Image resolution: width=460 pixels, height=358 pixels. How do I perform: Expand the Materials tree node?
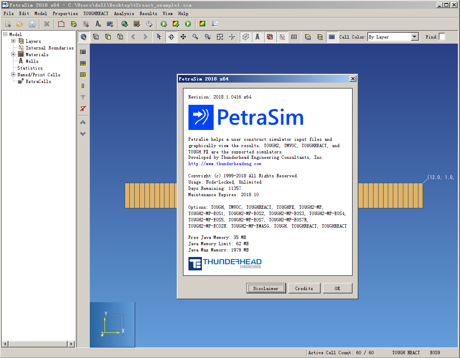(13, 54)
